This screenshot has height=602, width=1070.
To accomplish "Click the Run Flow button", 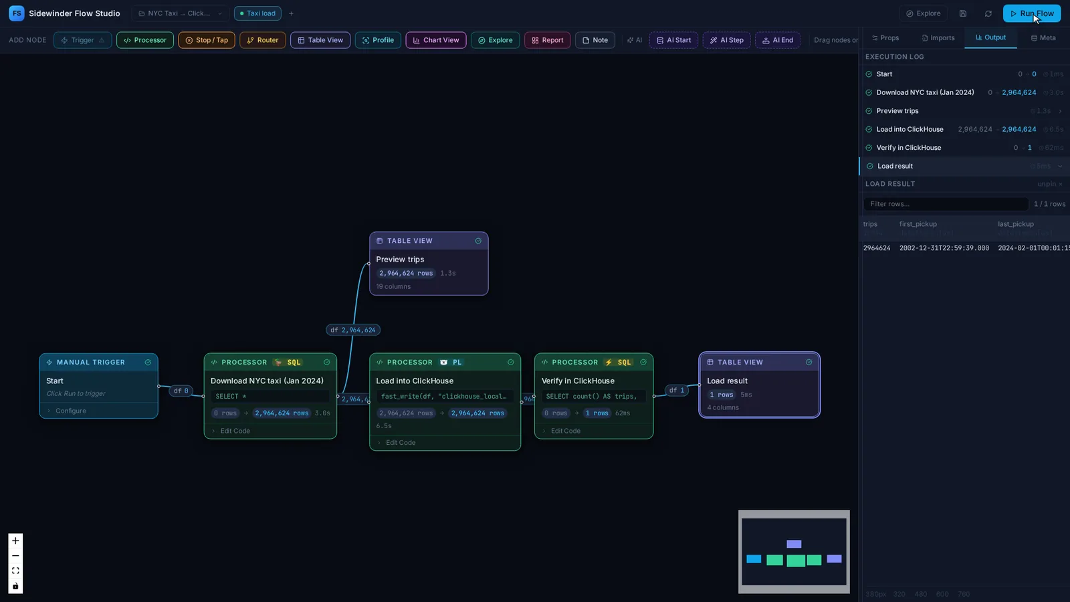I will 1032,13.
